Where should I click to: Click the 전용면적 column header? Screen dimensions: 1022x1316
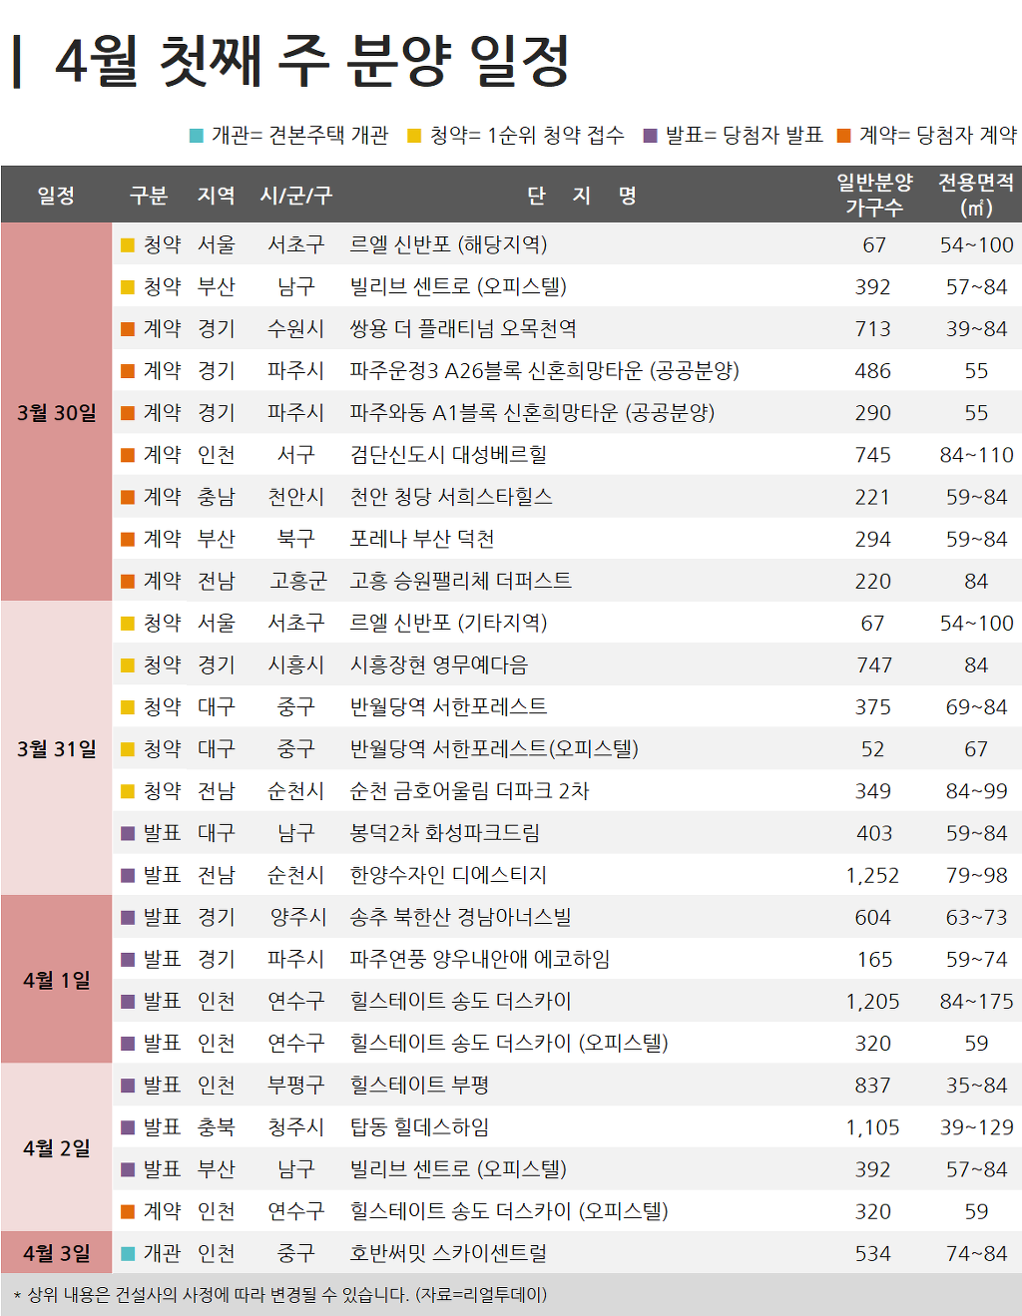[x=976, y=195]
